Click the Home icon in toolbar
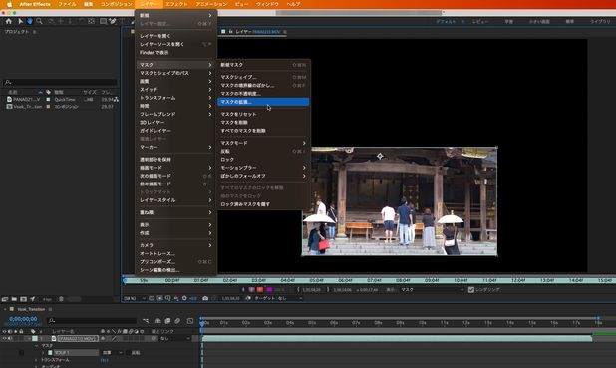This screenshot has width=616, height=368. 9,21
